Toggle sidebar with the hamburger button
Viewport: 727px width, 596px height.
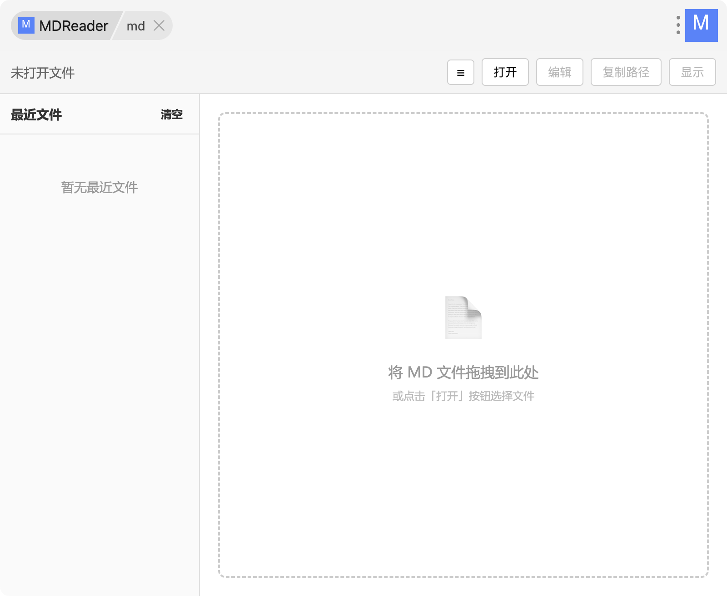[x=461, y=72]
